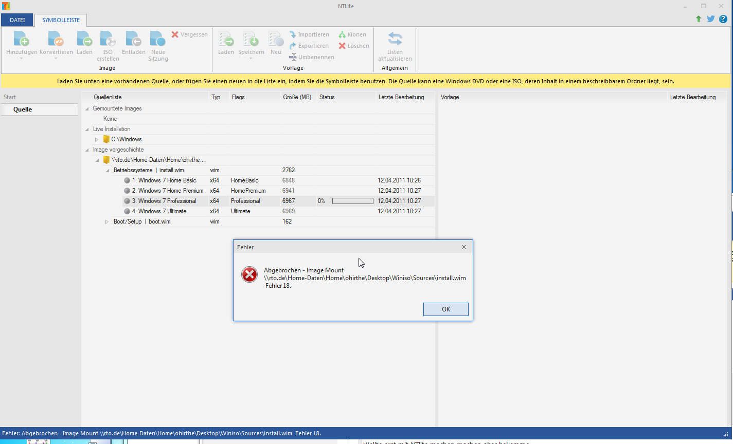Click the HomeBasic flag cell

point(245,180)
